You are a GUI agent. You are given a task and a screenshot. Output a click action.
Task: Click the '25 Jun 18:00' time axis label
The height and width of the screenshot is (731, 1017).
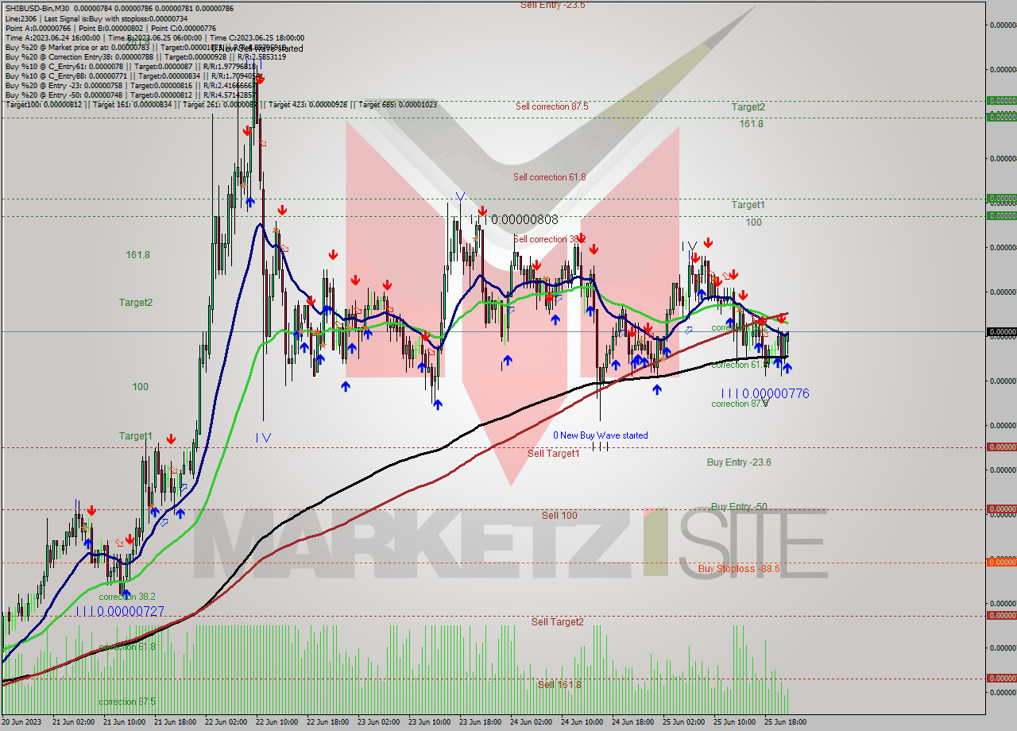tap(787, 722)
